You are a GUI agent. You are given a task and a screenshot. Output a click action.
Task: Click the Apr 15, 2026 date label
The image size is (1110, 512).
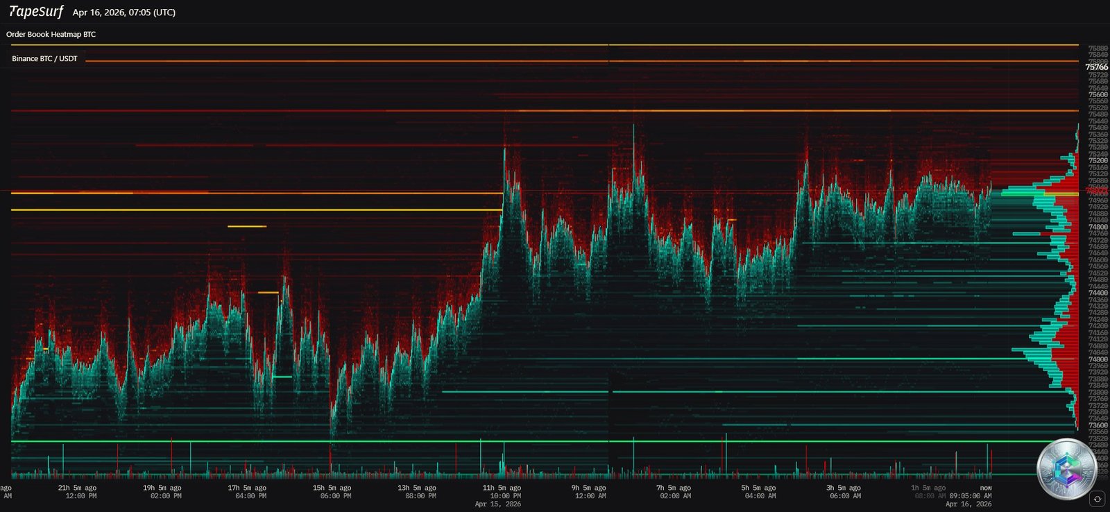(x=498, y=504)
